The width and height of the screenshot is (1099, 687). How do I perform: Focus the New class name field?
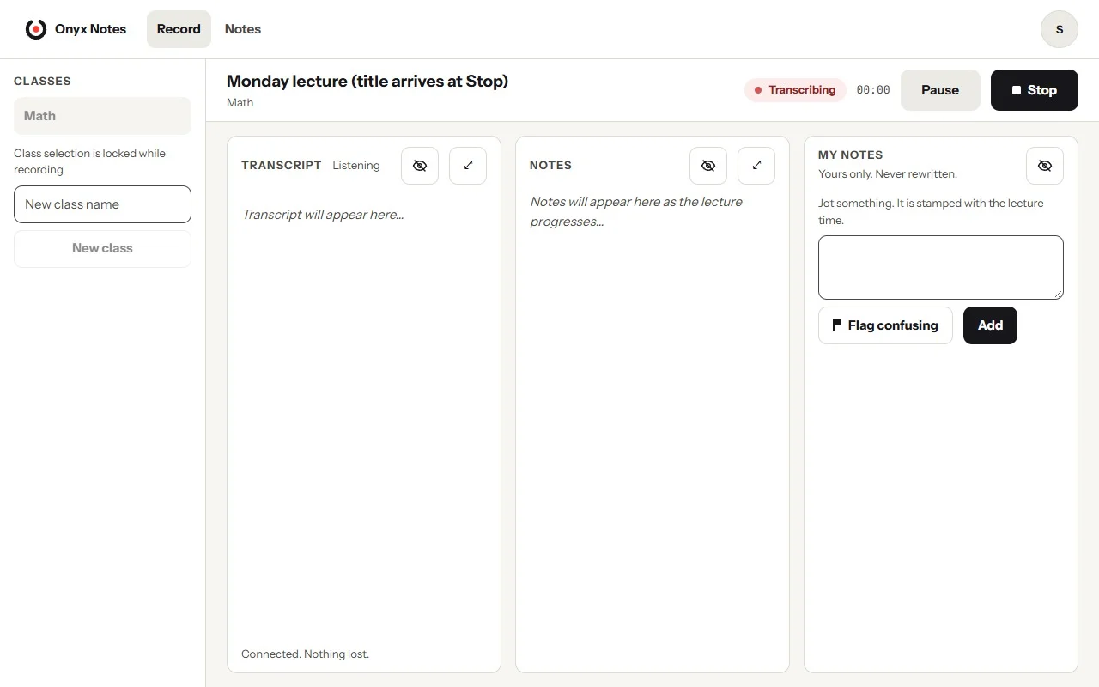(102, 204)
